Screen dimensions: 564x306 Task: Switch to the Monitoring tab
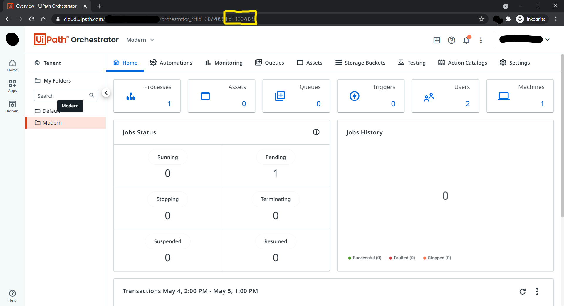coord(224,63)
